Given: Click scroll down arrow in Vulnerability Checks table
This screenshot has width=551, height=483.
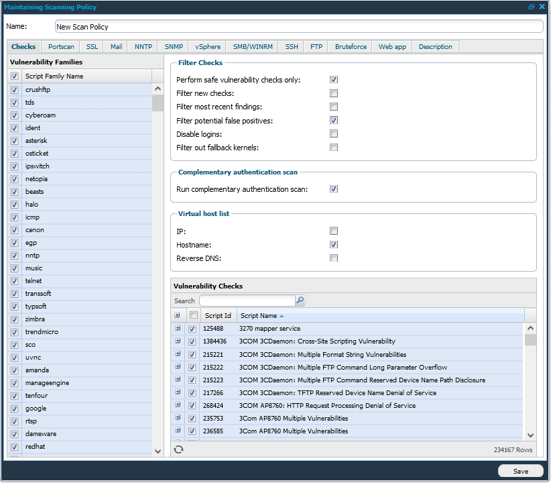Looking at the screenshot, I should [530, 435].
